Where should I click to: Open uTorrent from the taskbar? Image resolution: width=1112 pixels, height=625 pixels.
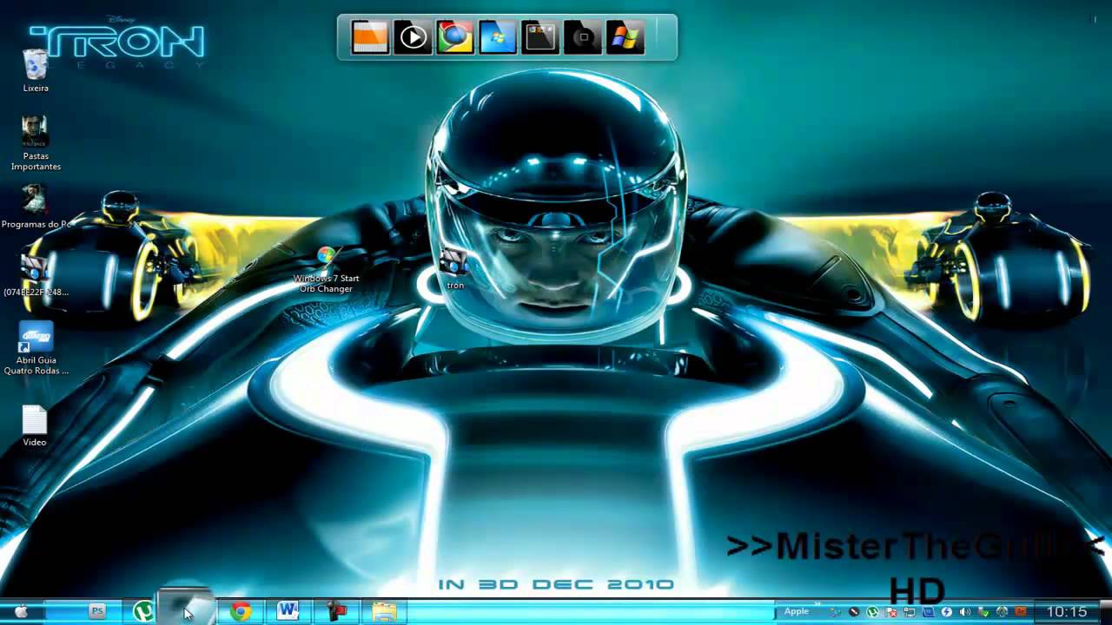coord(142,612)
